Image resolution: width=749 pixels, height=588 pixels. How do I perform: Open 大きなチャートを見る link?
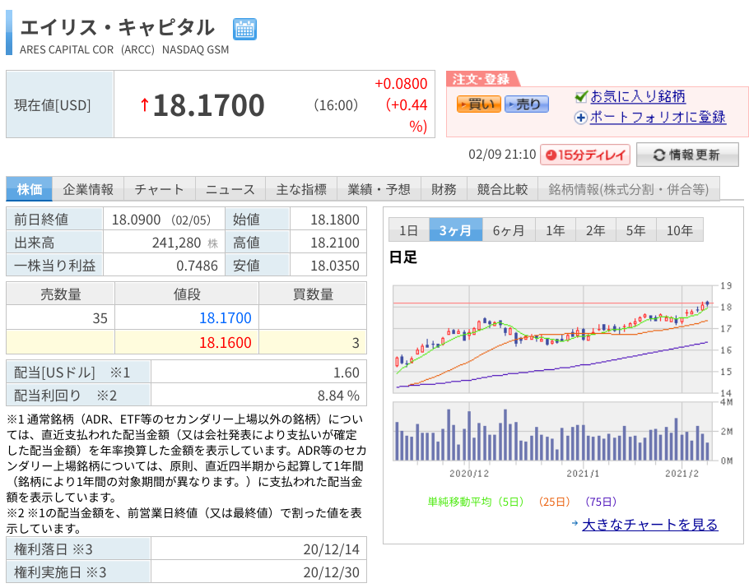(650, 525)
